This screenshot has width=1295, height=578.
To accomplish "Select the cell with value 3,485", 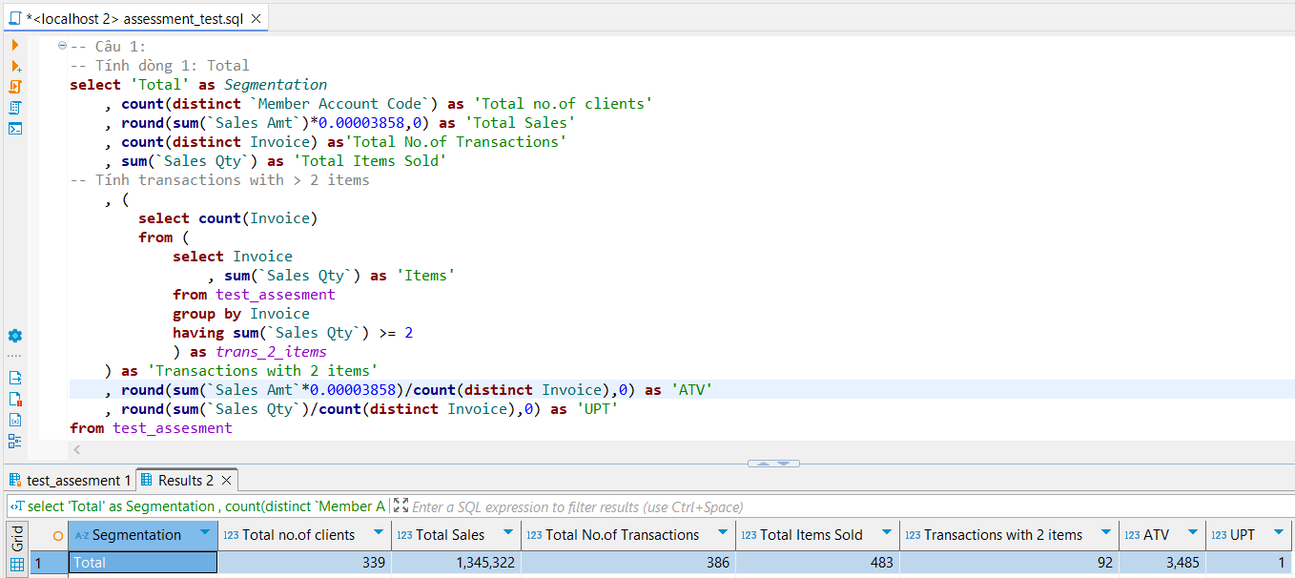I will tap(1161, 563).
